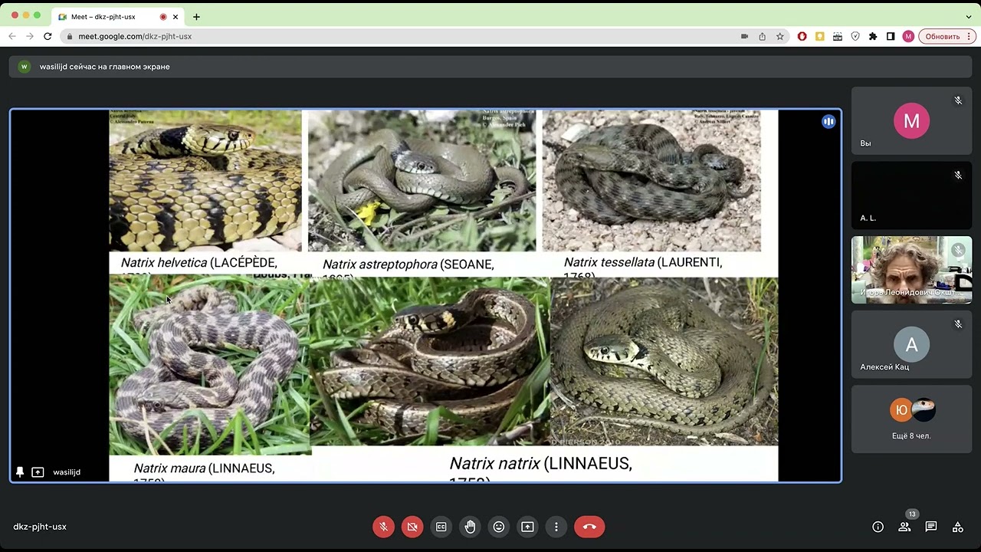
Task: Turn on the camera in the call toolbar
Action: (412, 527)
